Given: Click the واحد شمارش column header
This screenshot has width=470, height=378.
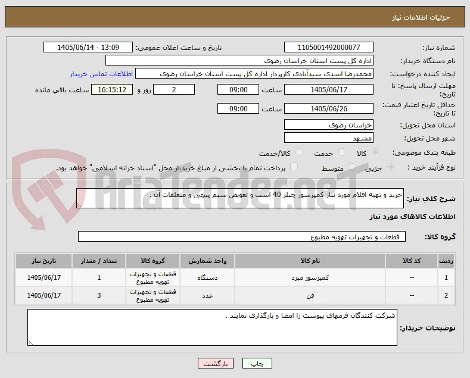Looking at the screenshot, I should (207, 261).
